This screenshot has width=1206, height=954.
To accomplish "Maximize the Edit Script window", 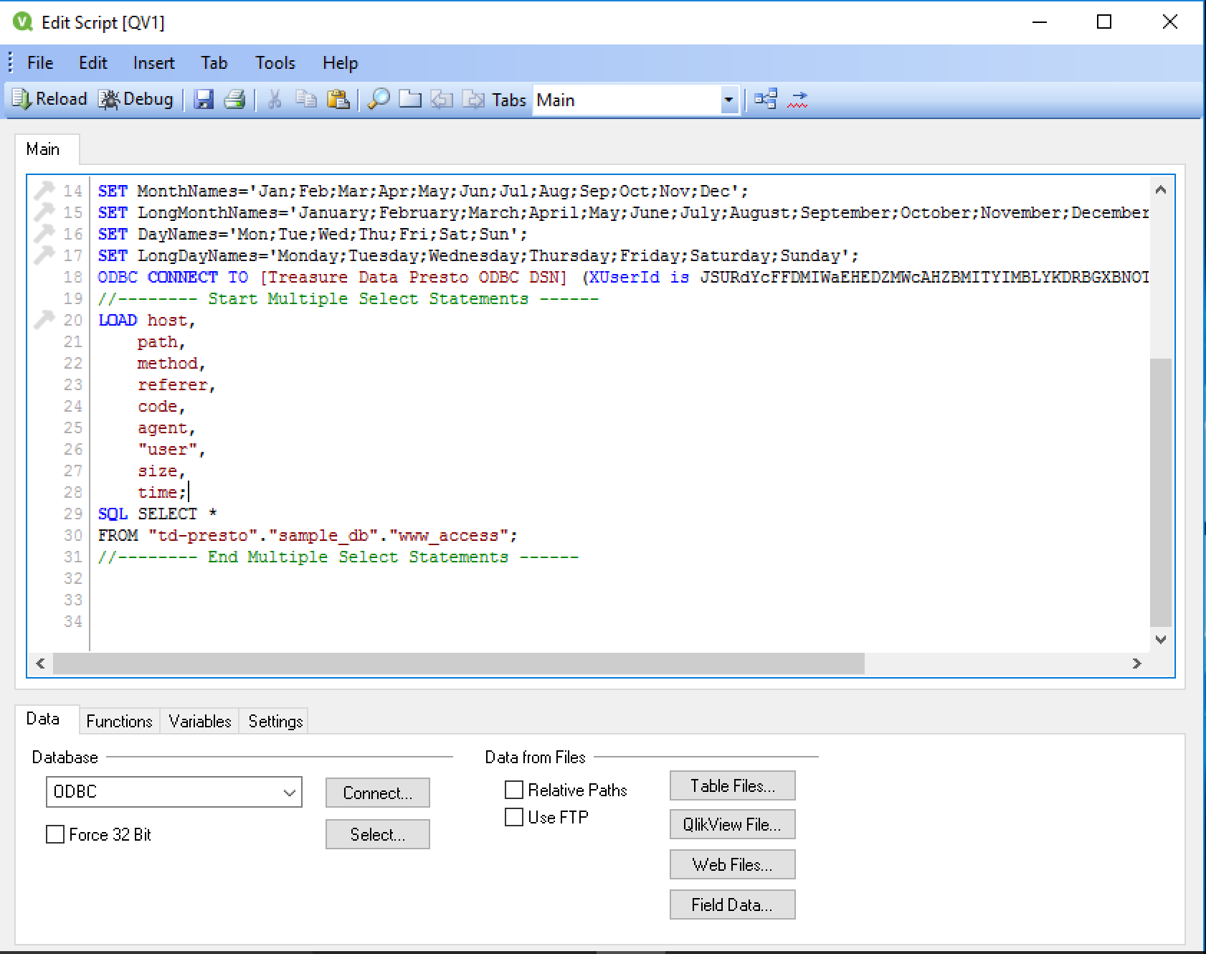I will (x=1104, y=22).
